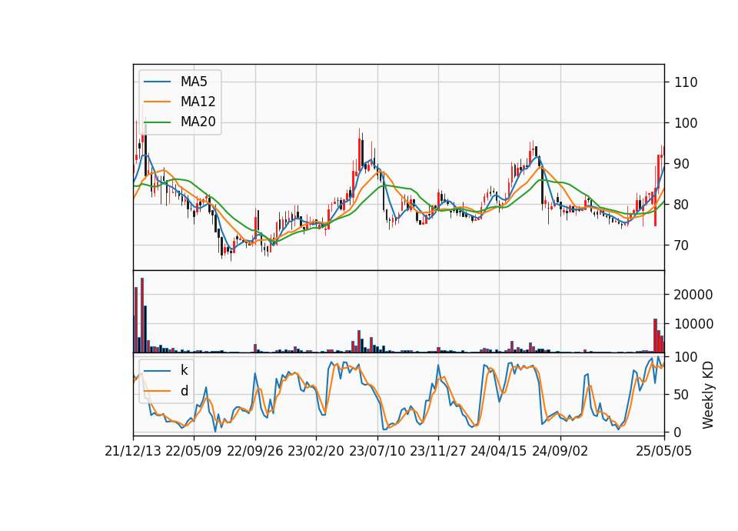Click the 90 price axis label

(682, 164)
